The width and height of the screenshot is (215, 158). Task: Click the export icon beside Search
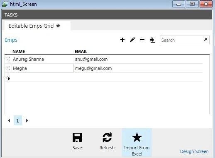(152, 40)
